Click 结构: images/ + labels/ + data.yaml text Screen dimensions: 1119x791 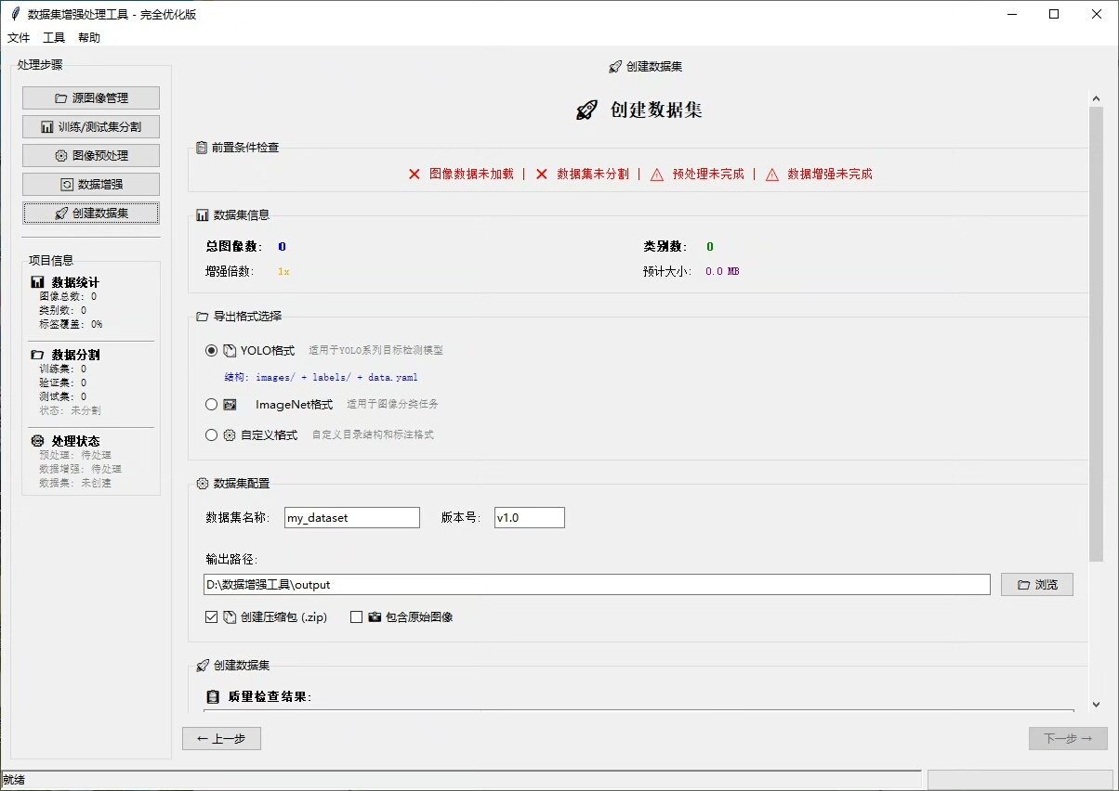pyautogui.click(x=321, y=378)
